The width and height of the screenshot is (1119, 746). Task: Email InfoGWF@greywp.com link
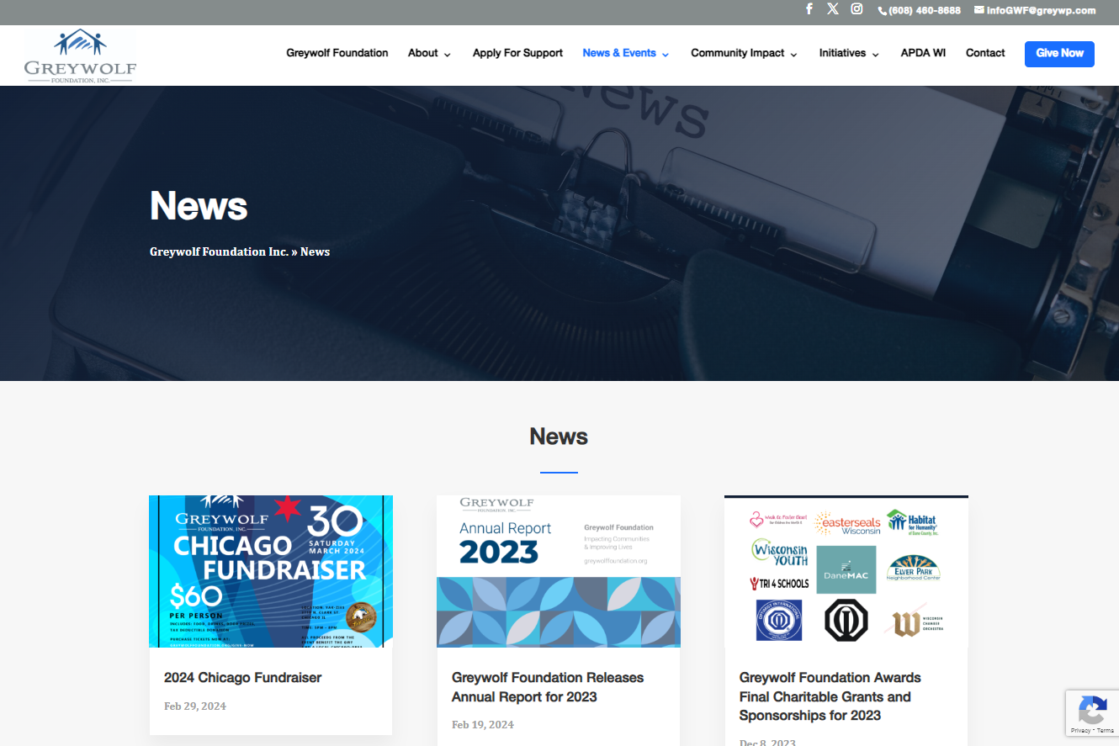(x=1041, y=11)
